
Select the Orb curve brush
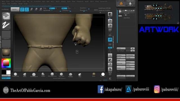pos(52,75)
